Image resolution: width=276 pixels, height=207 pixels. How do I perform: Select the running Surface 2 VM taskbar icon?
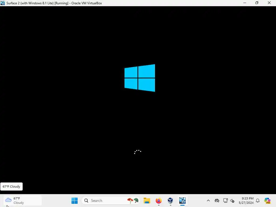[x=182, y=201]
